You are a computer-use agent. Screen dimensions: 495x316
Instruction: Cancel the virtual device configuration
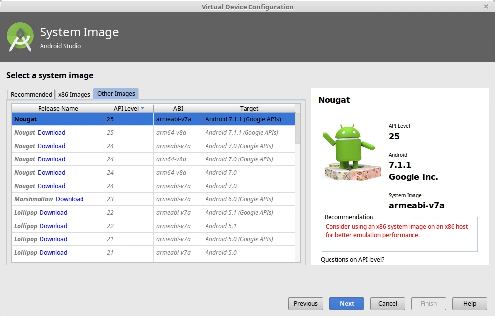[387, 303]
